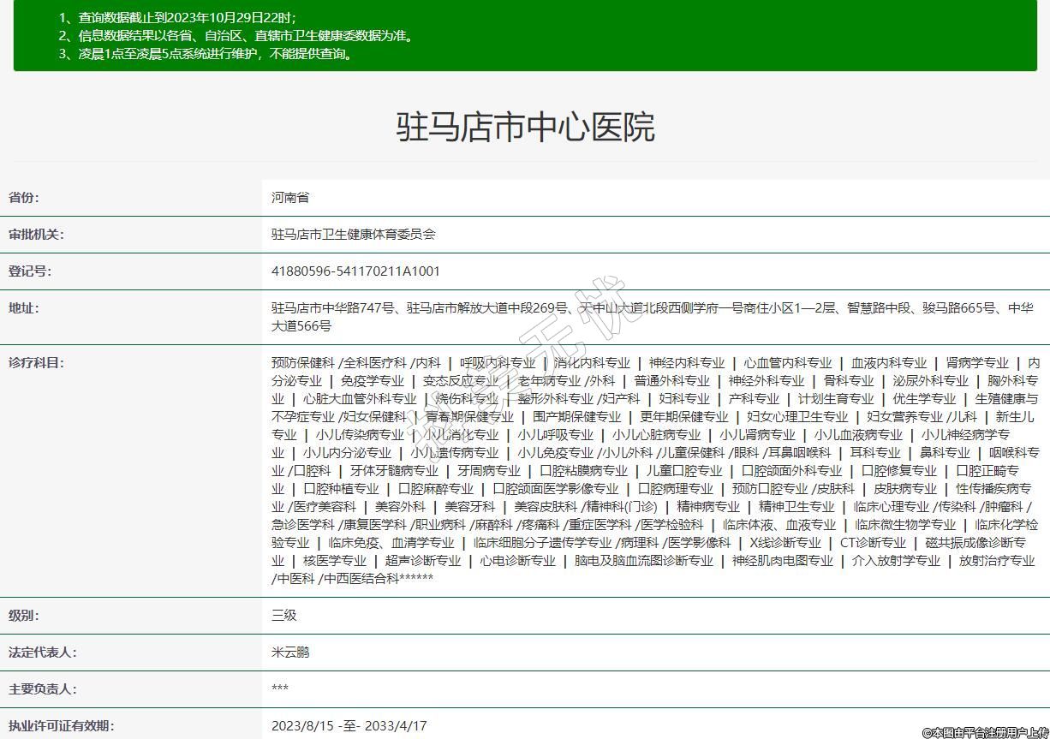Click the 本图由平台注册用户上传 watermark text
This screenshot has width=1050, height=739.
[985, 733]
